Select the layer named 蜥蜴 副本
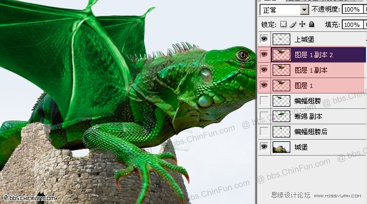This screenshot has height=204, width=367. [309, 117]
